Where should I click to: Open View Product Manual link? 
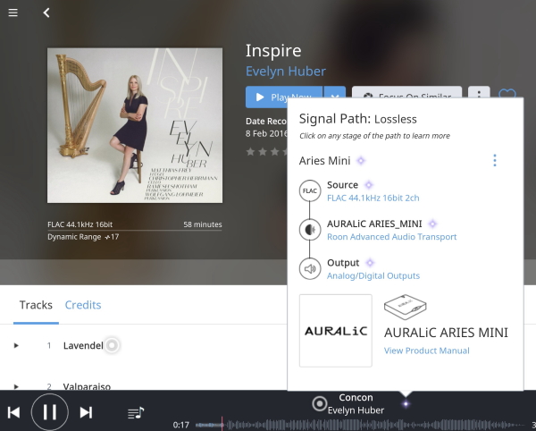point(427,351)
